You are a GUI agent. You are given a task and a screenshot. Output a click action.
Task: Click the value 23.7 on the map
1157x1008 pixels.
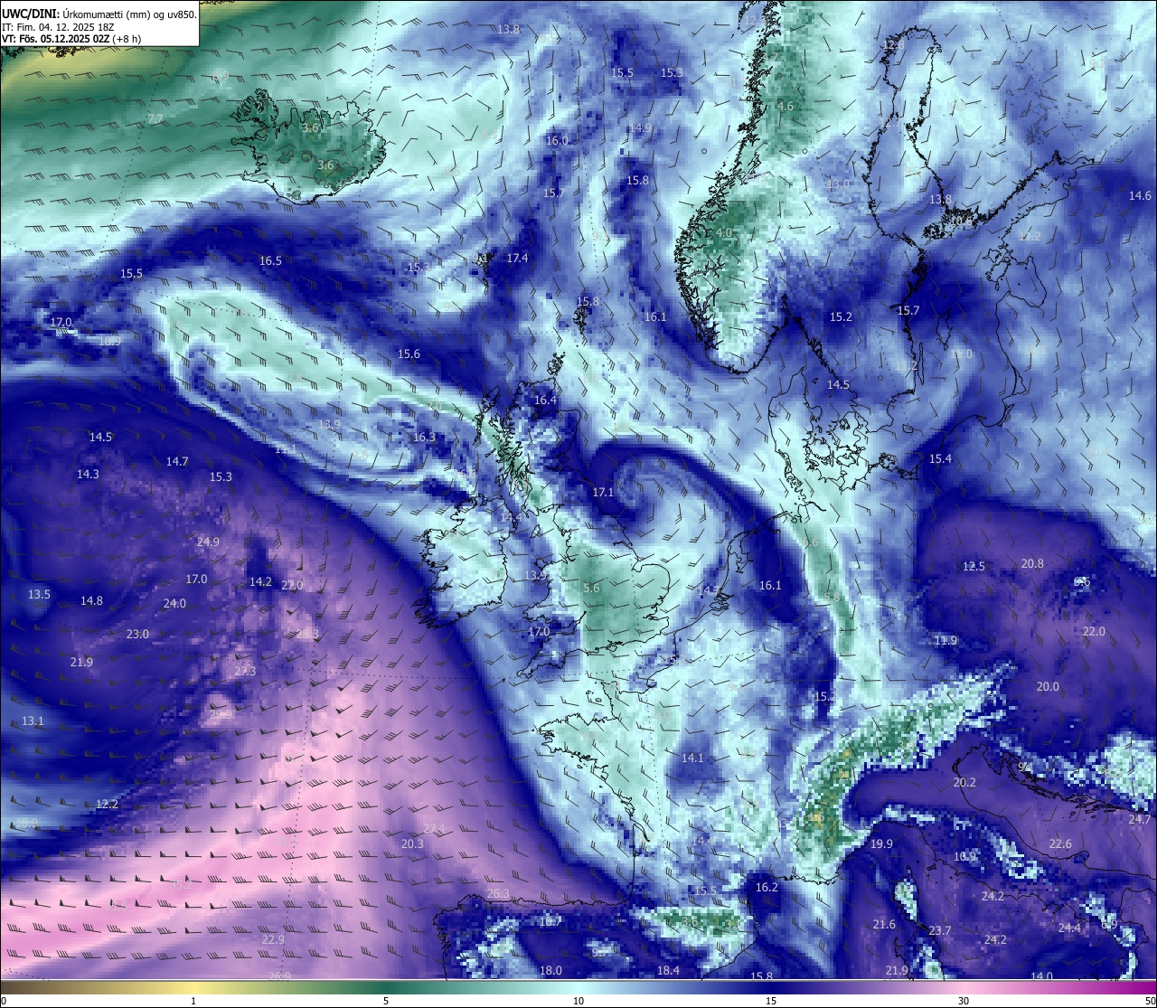[x=940, y=931]
